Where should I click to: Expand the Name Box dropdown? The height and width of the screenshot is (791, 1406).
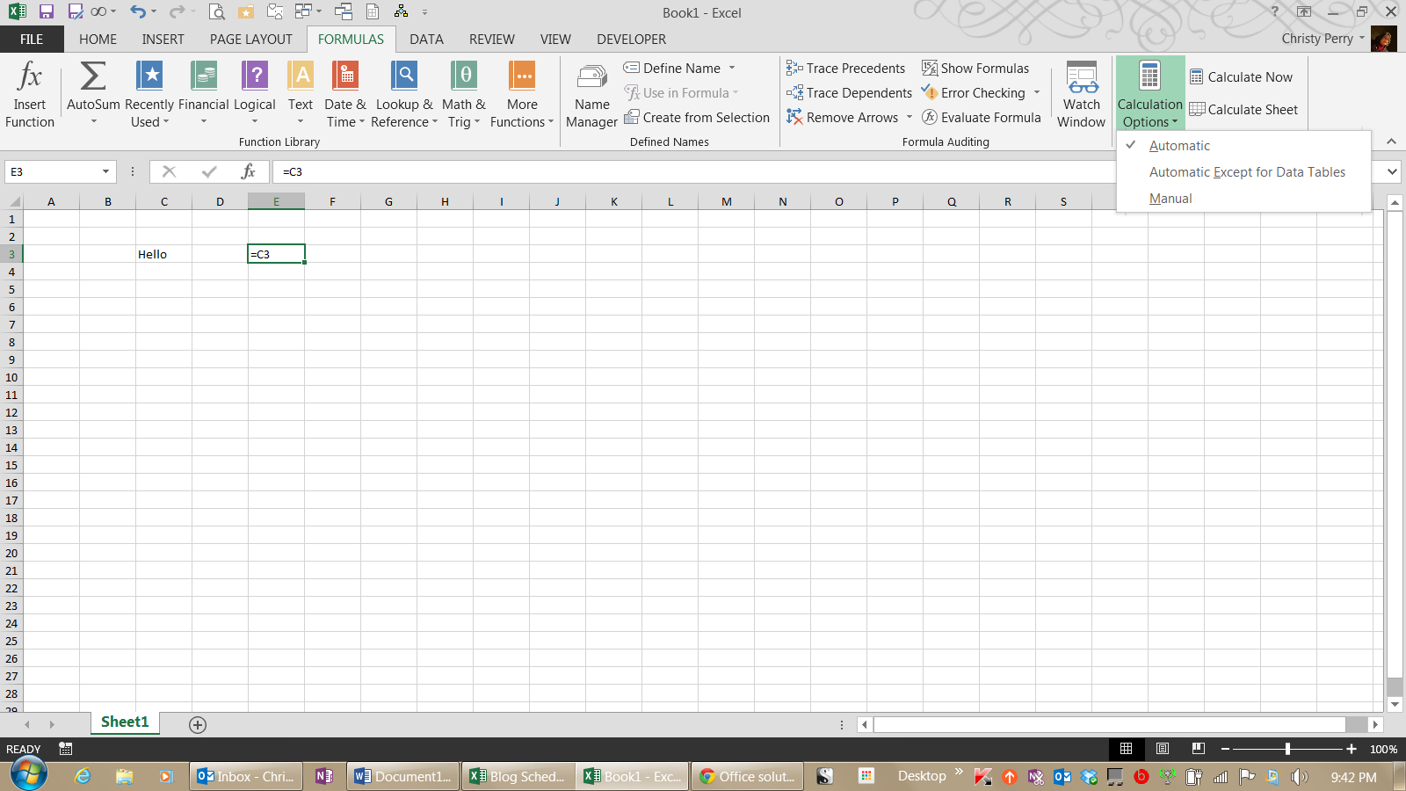tap(105, 172)
